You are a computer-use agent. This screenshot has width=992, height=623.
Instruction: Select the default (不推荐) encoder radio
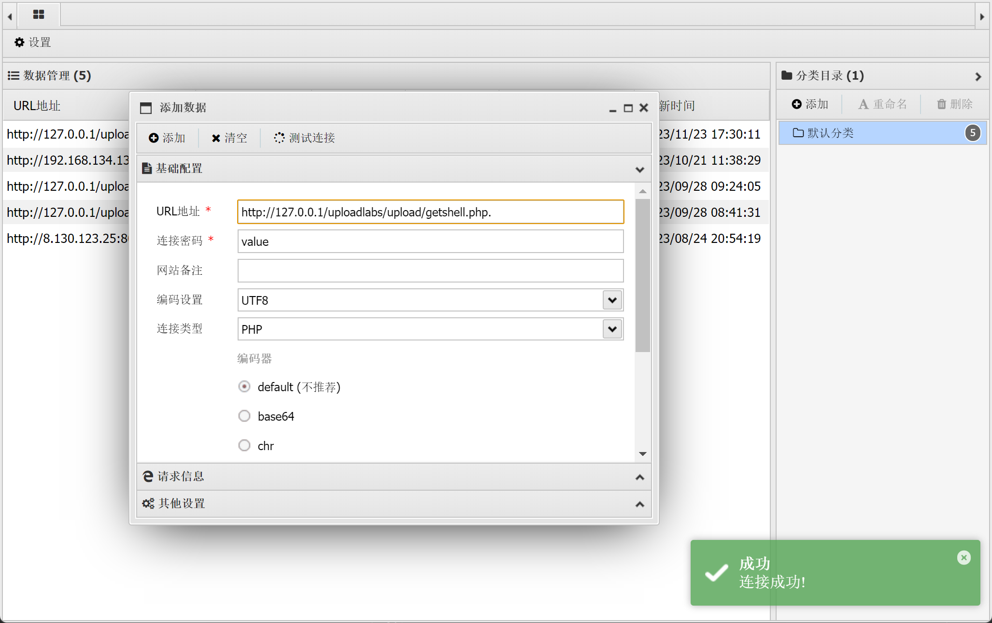[244, 387]
